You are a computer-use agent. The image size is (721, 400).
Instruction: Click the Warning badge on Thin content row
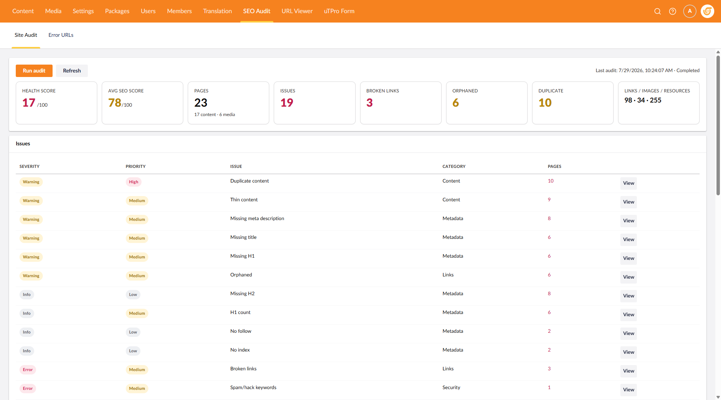tap(31, 201)
